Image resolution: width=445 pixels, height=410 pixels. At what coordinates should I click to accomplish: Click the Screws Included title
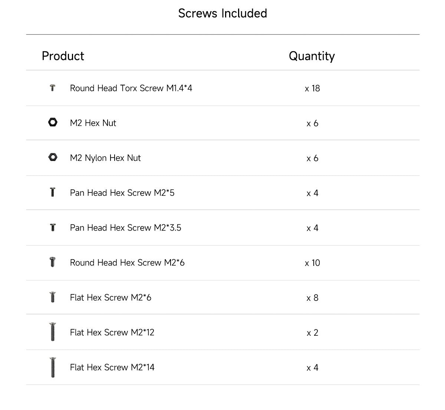[x=222, y=13]
